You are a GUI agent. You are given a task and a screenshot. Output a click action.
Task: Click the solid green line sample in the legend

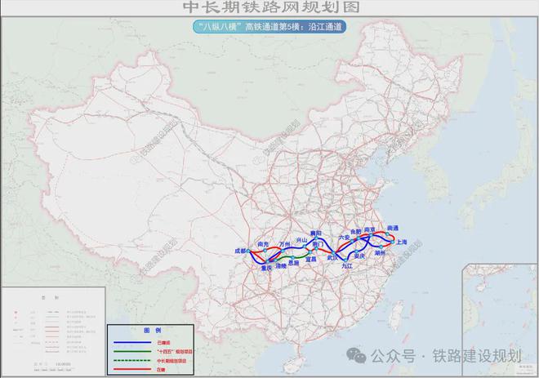pyautogui.click(x=132, y=352)
